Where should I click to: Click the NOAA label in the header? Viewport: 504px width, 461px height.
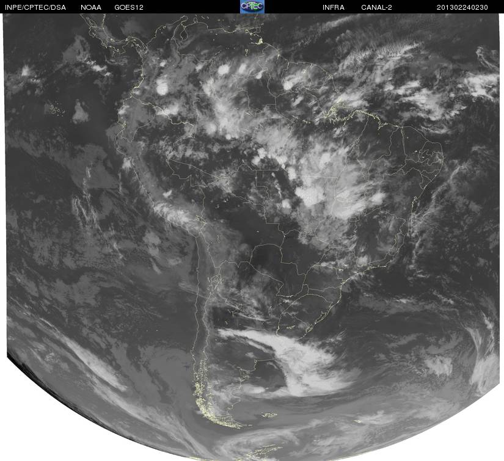(x=91, y=7)
